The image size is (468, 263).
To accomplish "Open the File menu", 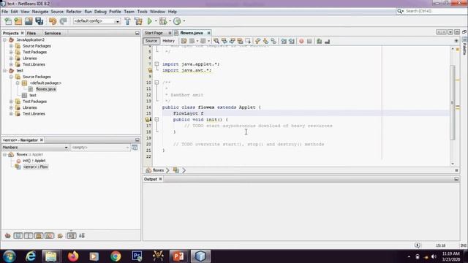I will [x=5, y=12].
